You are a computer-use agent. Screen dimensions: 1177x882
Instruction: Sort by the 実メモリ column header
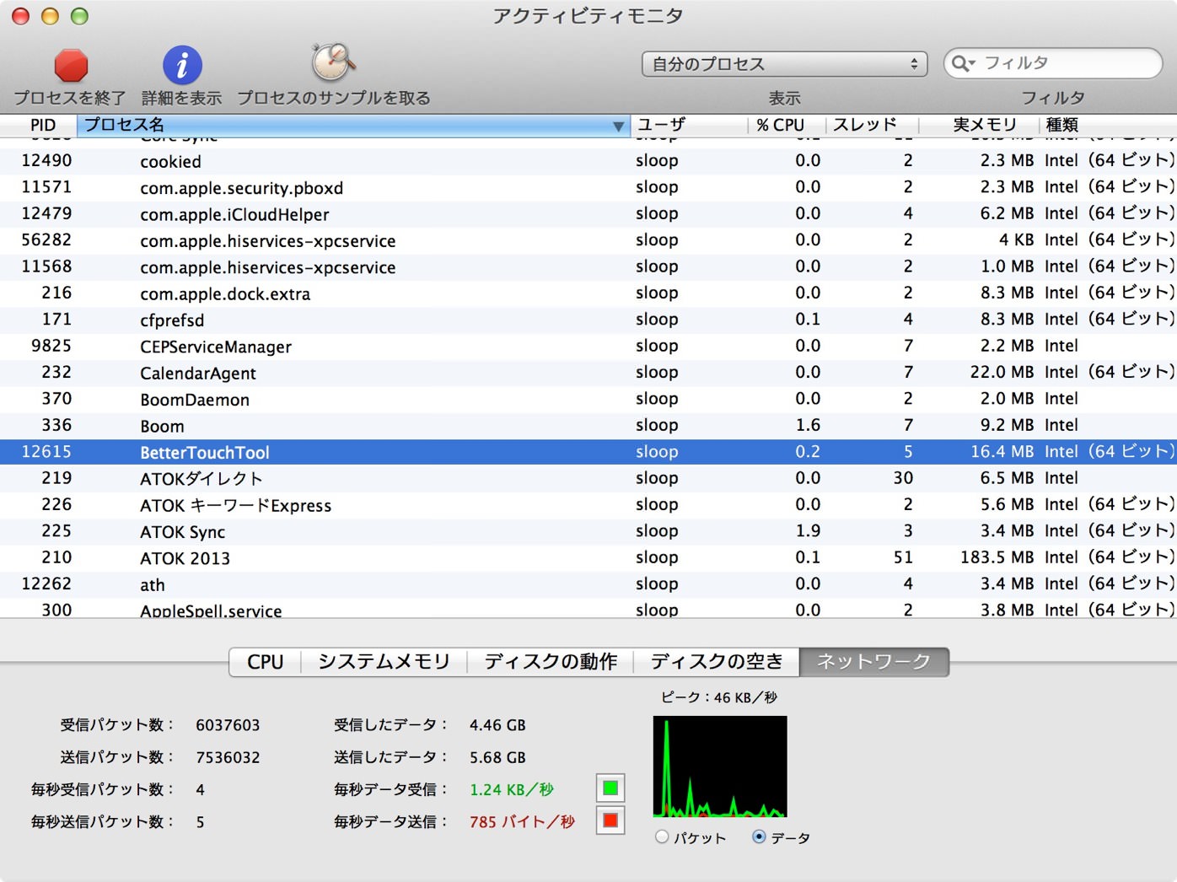[979, 125]
